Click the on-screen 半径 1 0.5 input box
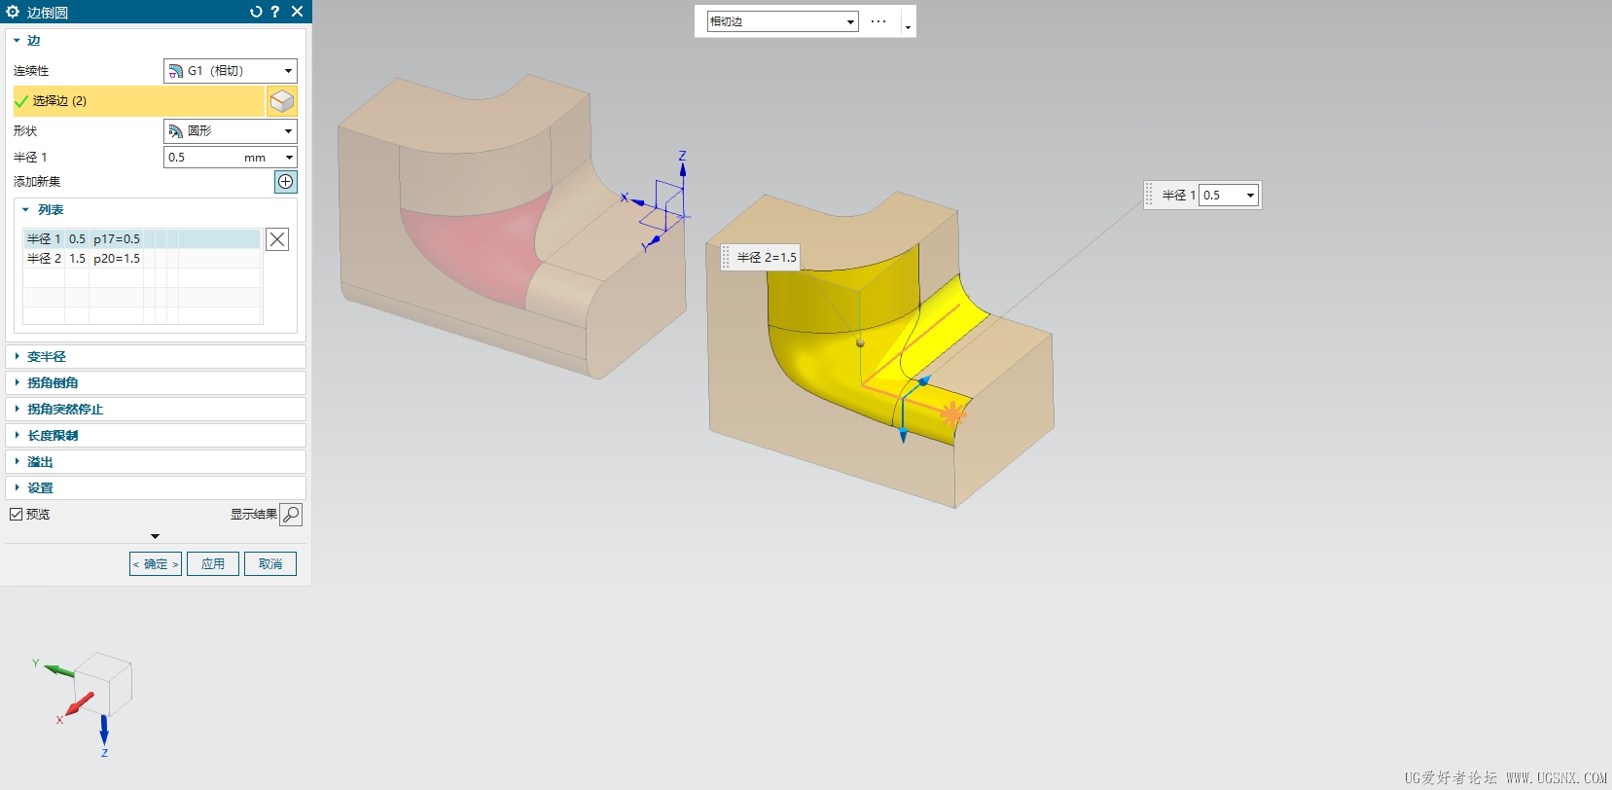The width and height of the screenshot is (1612, 790). tap(1221, 196)
